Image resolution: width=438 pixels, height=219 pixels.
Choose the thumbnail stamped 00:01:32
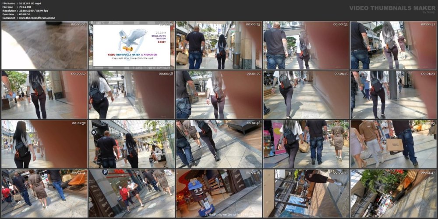click(44, 144)
